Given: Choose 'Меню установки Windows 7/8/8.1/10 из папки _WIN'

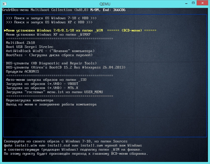Looking at the screenshot, I should coord(80,30).
